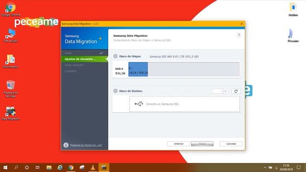
Task: Refresh the destination disk list
Action: tap(236, 91)
